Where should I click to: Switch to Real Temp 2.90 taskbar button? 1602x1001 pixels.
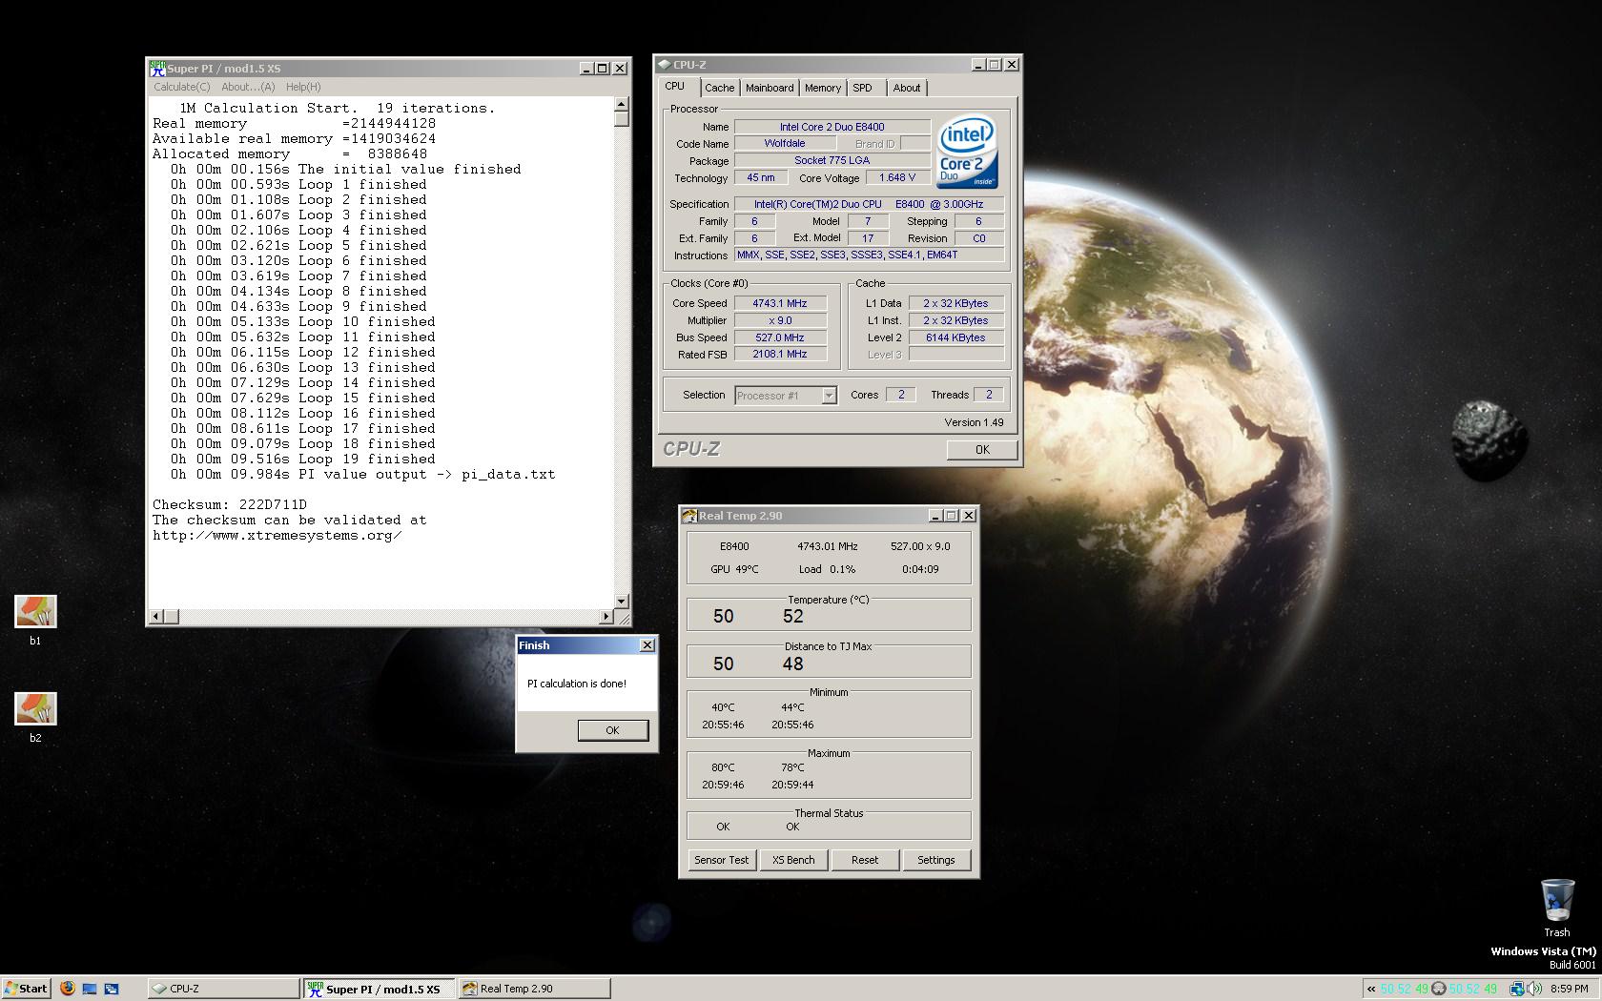coord(534,989)
